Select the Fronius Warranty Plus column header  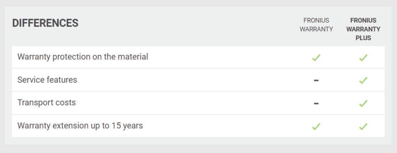point(363,29)
